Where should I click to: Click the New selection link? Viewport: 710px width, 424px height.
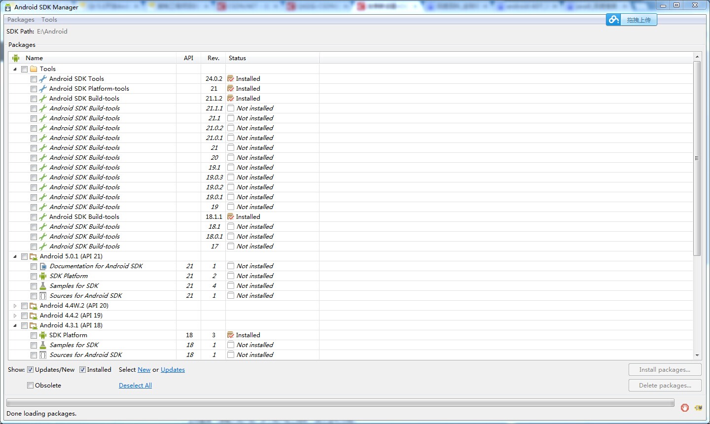click(x=144, y=370)
